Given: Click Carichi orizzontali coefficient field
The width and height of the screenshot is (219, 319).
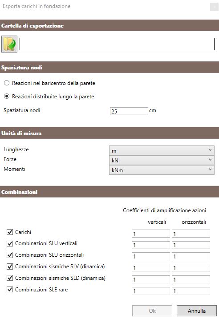Looking at the screenshot, I should click(x=191, y=234).
